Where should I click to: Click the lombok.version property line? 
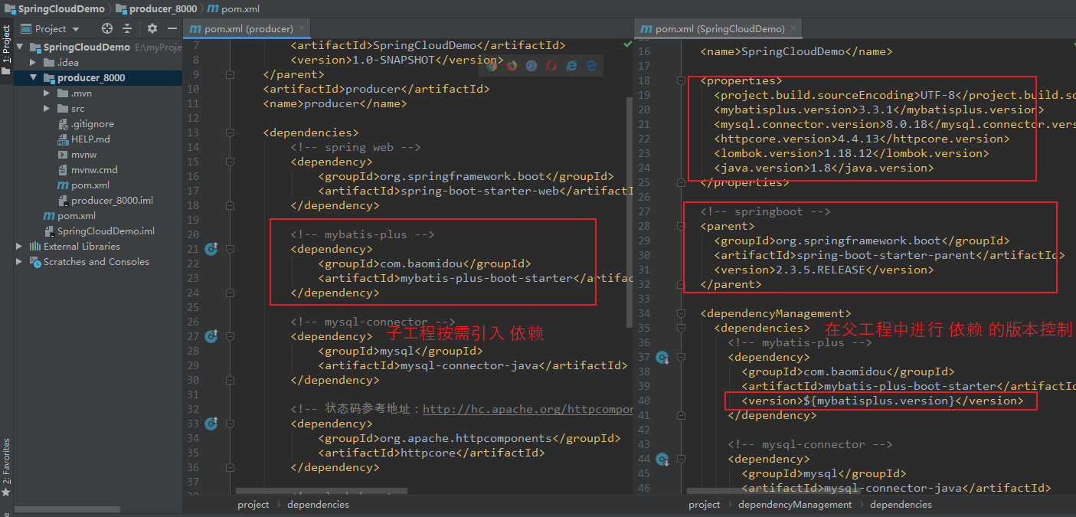[852, 153]
